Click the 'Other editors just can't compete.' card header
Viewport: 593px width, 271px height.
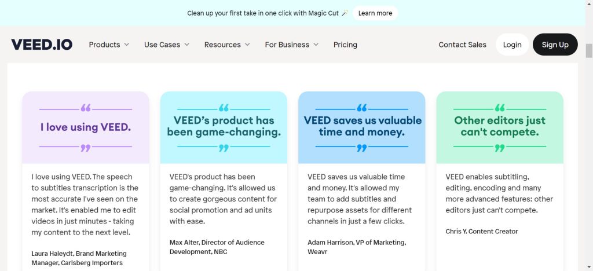click(500, 127)
